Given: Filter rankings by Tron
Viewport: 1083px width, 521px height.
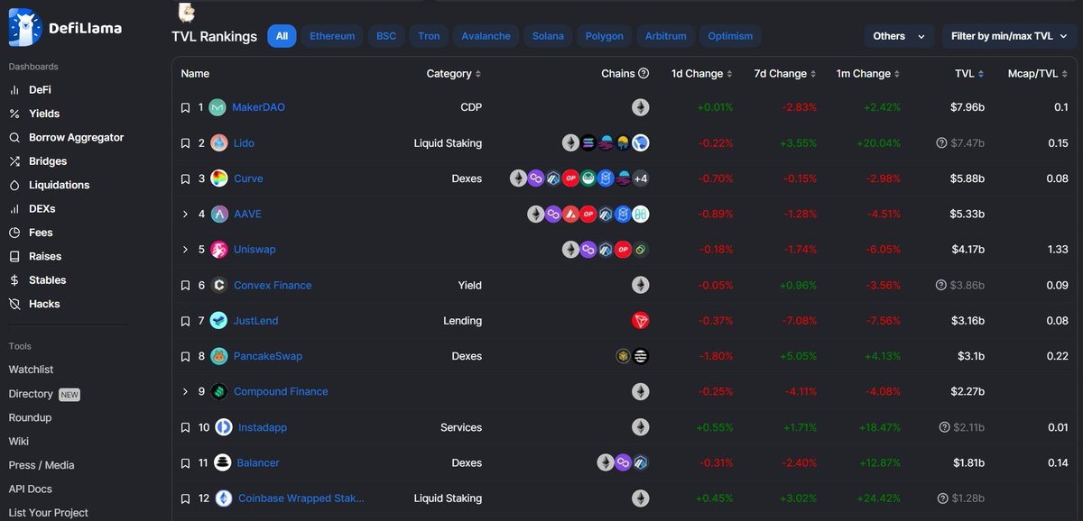Looking at the screenshot, I should click(429, 36).
